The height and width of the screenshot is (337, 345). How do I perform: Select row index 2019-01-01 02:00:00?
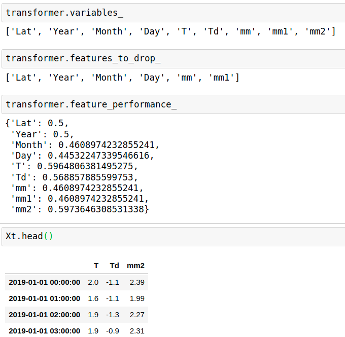(x=44, y=315)
